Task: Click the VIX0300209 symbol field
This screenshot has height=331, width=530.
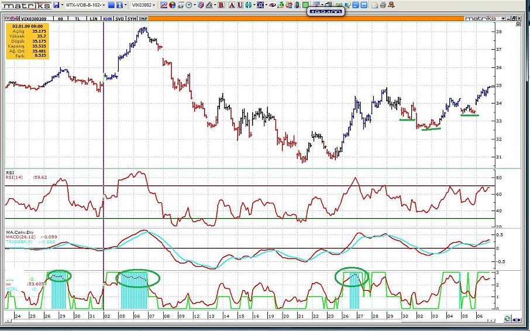Action: click(x=33, y=18)
